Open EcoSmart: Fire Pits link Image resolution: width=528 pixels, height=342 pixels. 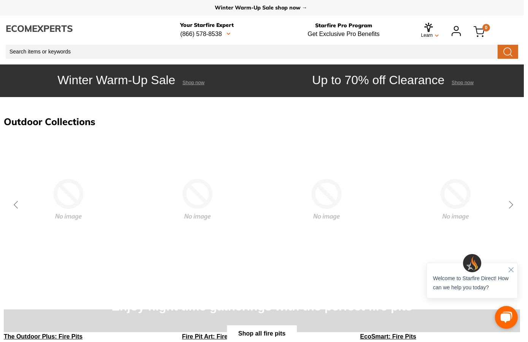point(388,337)
